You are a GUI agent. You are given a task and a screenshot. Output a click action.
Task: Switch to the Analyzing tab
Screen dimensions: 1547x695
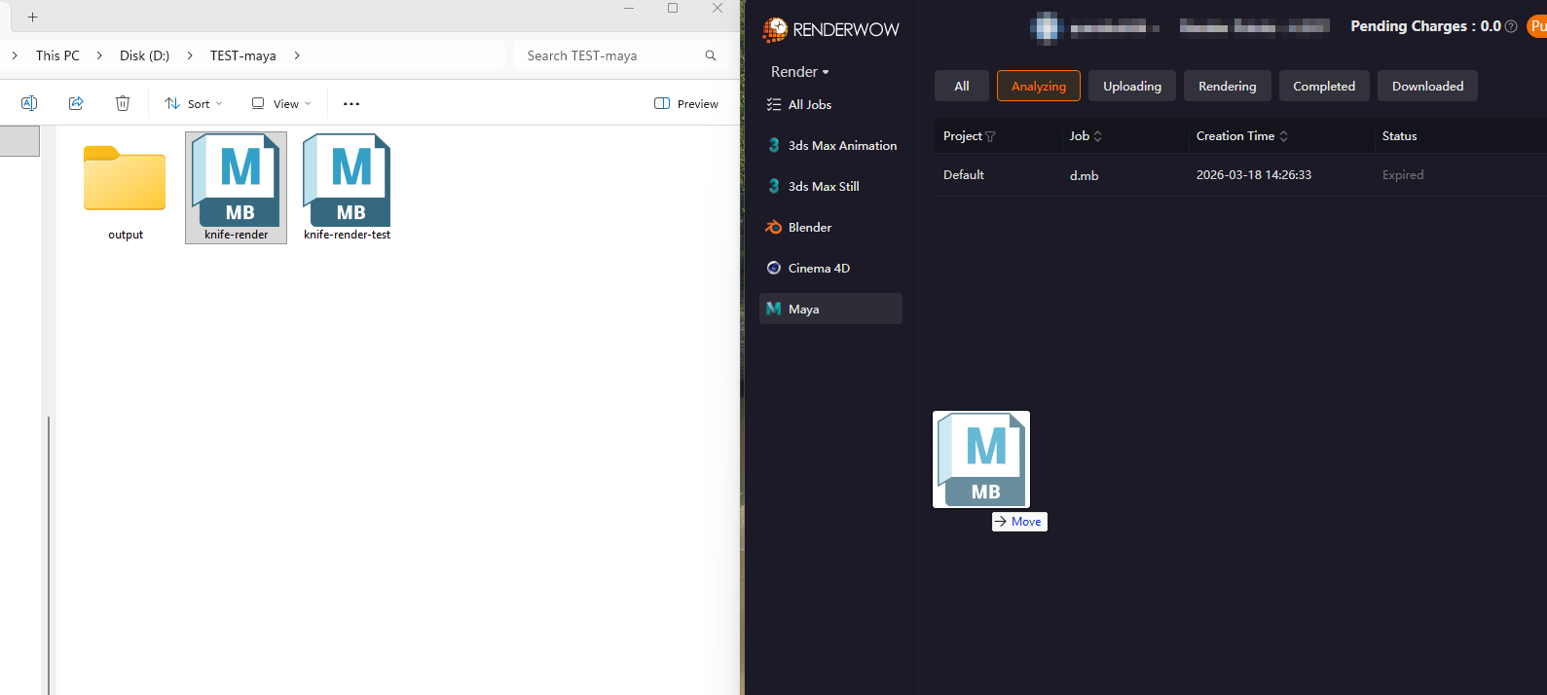pyautogui.click(x=1039, y=86)
